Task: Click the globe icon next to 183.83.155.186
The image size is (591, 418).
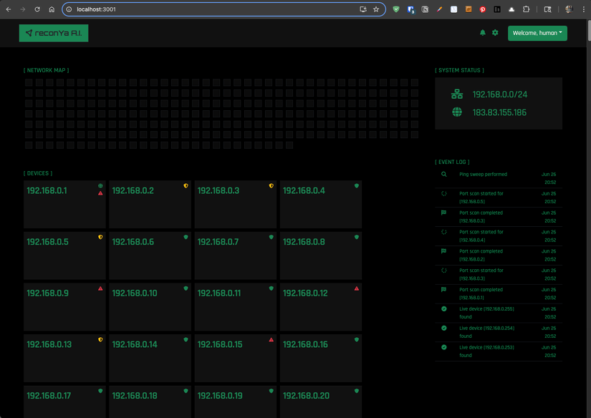Action: 457,112
